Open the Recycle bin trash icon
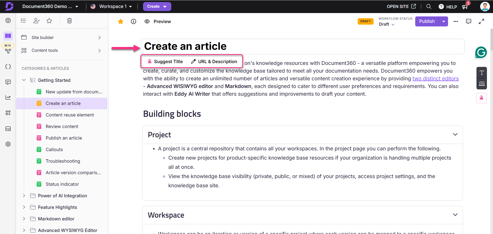Image resolution: width=493 pixels, height=234 pixels. pos(69,21)
